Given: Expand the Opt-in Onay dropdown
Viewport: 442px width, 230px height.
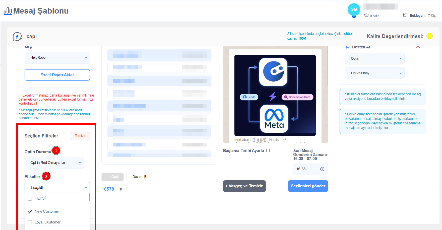Looking at the screenshot, I should (x=374, y=73).
